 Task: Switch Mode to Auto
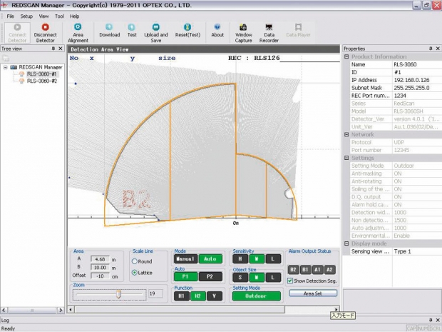point(210,259)
